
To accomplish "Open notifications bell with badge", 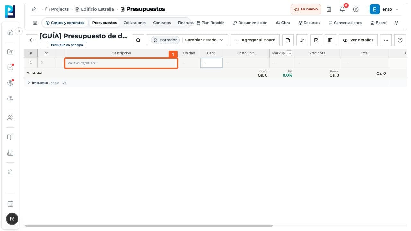I will 342,9.
